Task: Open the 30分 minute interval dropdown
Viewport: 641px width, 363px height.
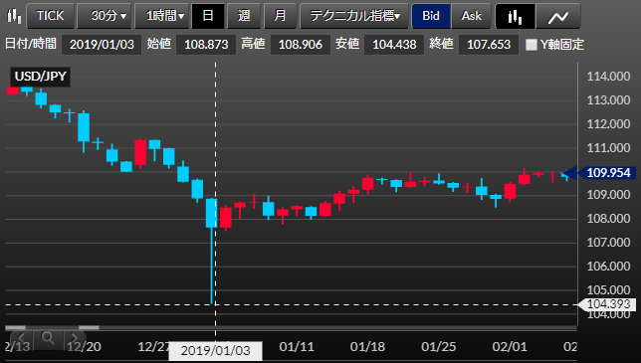Action: pos(105,16)
